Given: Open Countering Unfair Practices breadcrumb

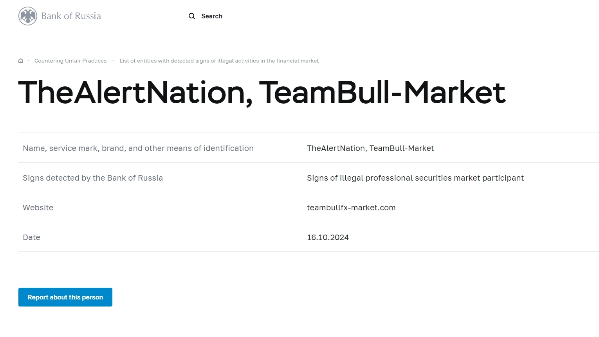Looking at the screenshot, I should [70, 61].
